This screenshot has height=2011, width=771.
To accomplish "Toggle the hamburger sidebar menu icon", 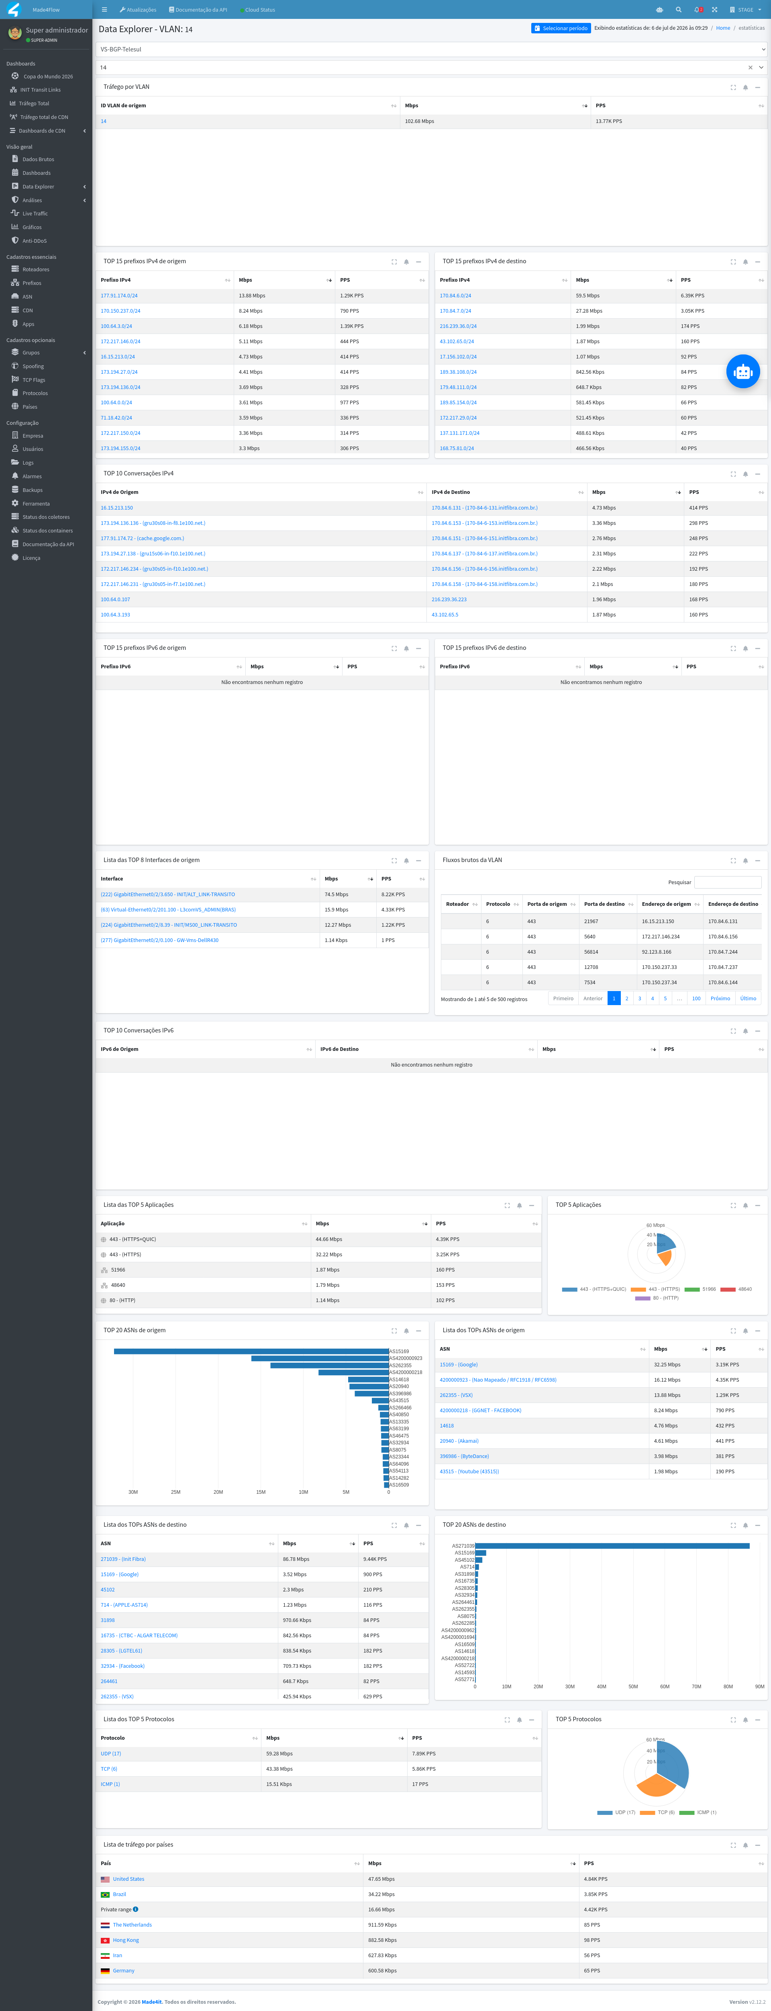I will coord(104,9).
